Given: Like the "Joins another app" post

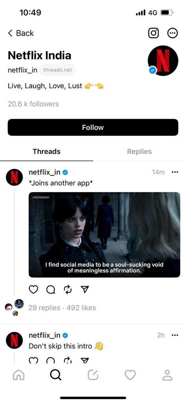Looking at the screenshot, I should click(x=33, y=289).
